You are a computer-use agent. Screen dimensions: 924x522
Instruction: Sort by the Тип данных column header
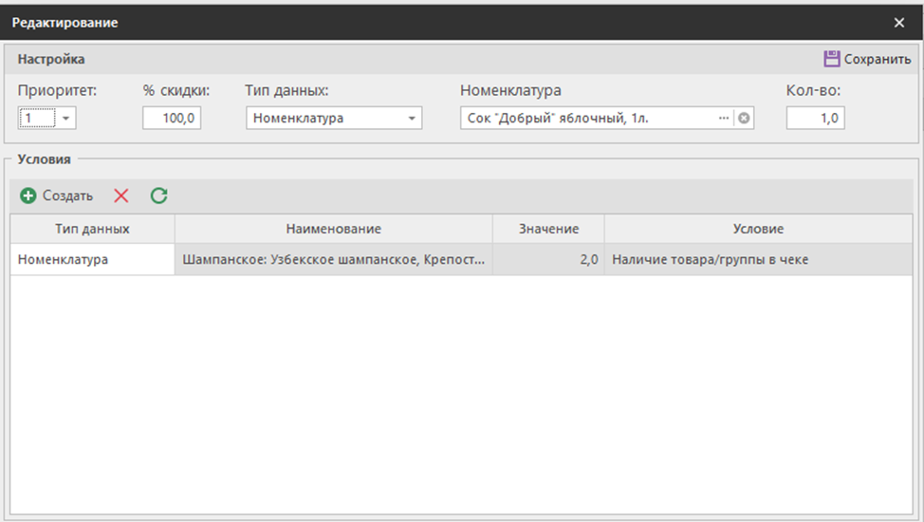92,229
